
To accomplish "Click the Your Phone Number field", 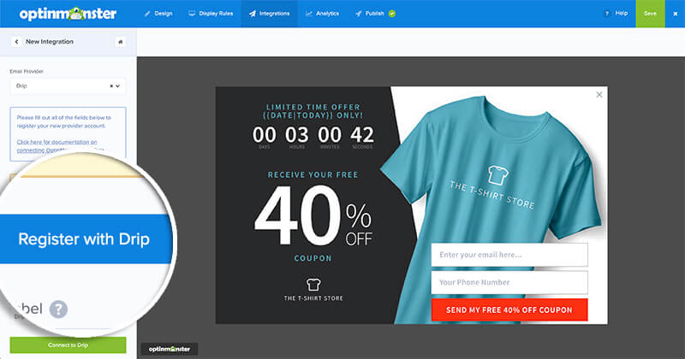I will [509, 282].
